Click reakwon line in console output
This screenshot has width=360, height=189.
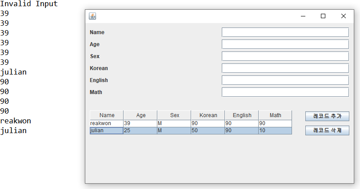(16, 121)
